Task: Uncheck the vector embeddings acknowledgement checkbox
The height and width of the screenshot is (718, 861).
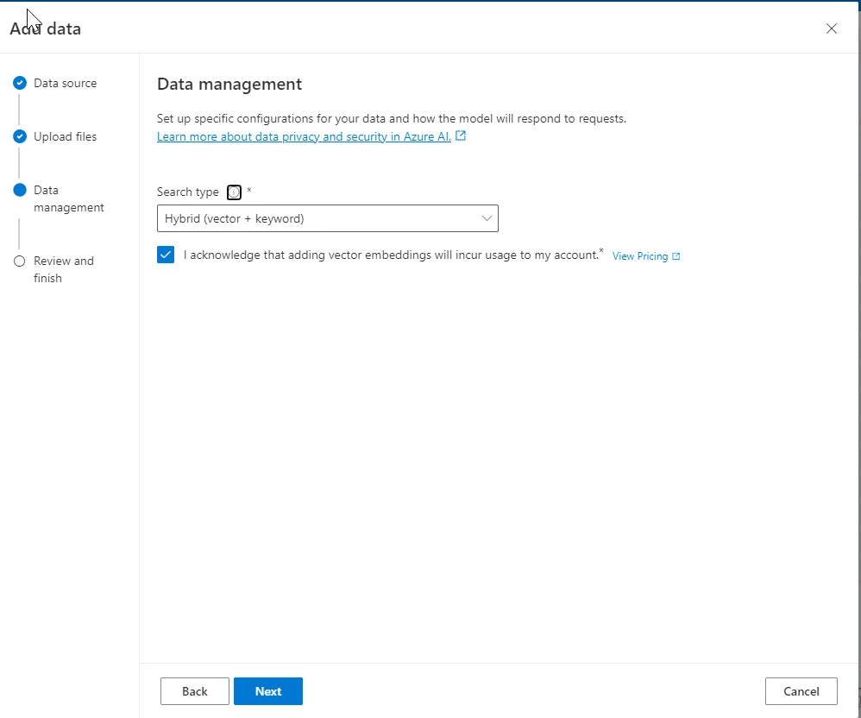Action: click(x=166, y=255)
